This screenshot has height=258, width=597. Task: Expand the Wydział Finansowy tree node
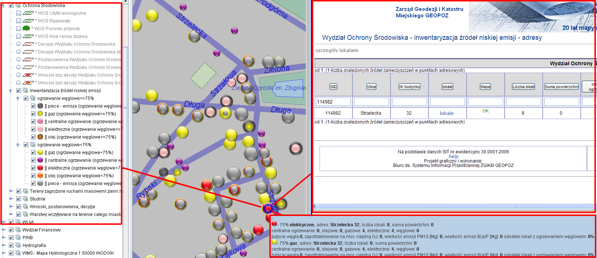coord(4,230)
